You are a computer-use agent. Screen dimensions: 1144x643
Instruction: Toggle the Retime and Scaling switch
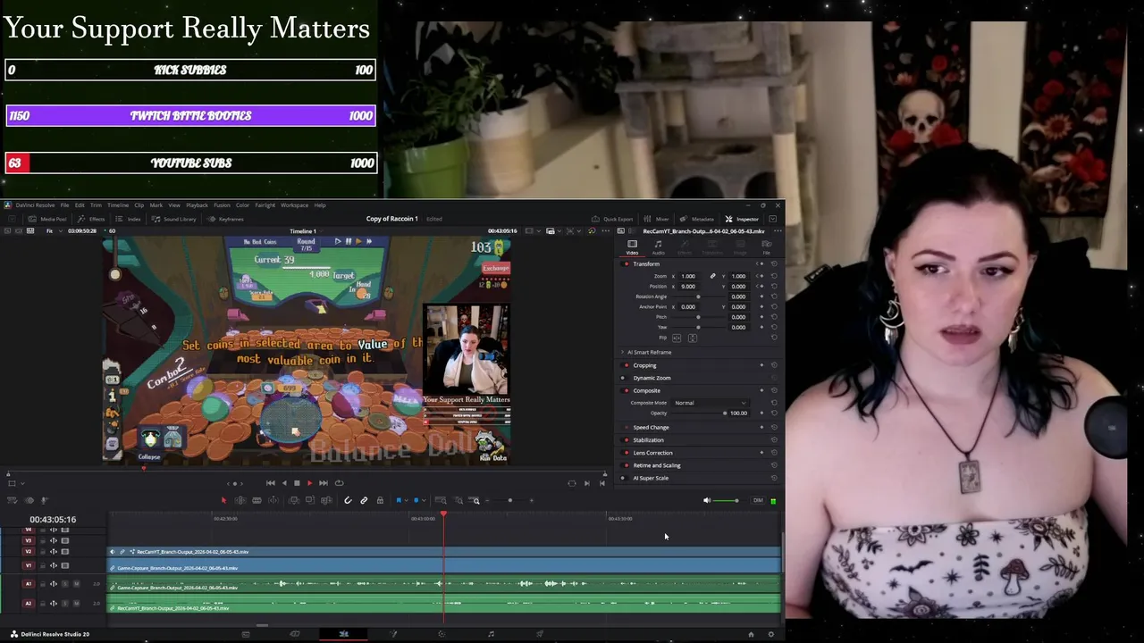pyautogui.click(x=626, y=465)
